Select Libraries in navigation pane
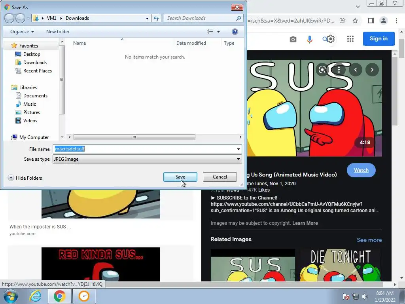This screenshot has width=405, height=304. pos(28,87)
